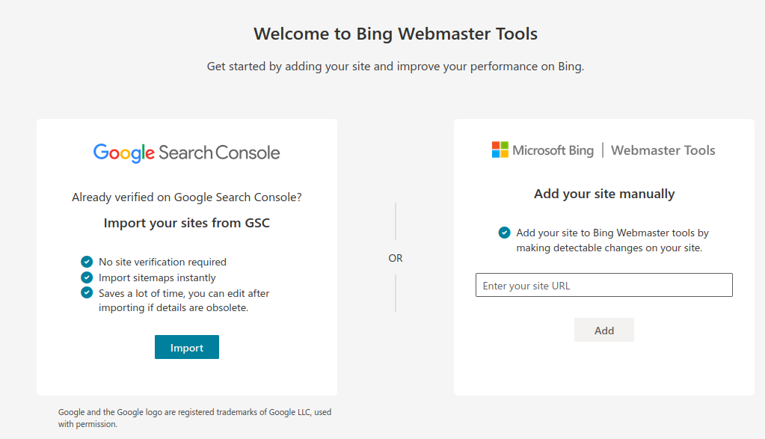
Task: Click the Get started by adding your site subtitle
Action: point(396,67)
